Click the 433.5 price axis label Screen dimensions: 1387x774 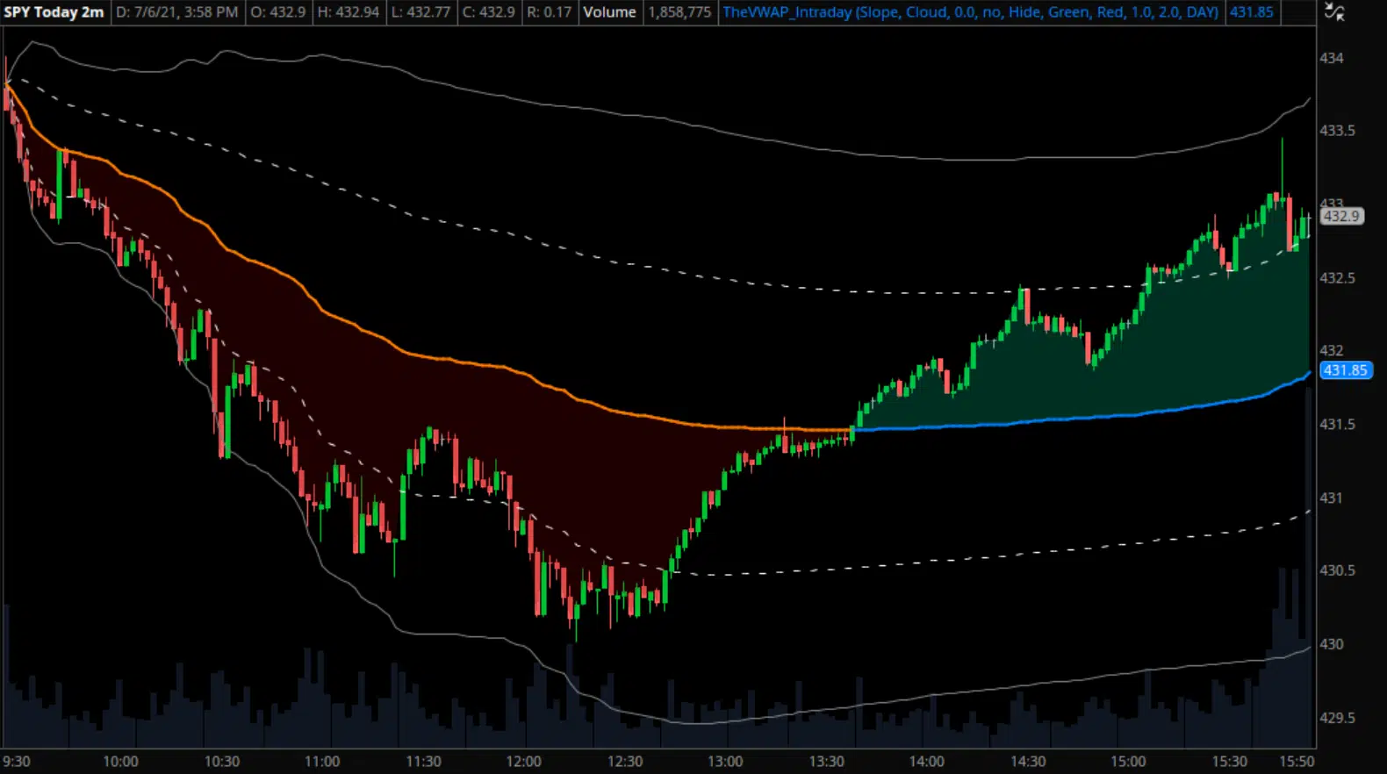pyautogui.click(x=1337, y=131)
